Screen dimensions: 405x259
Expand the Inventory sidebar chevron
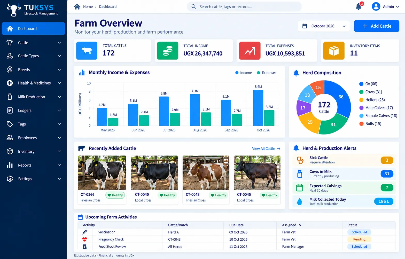tap(59, 151)
